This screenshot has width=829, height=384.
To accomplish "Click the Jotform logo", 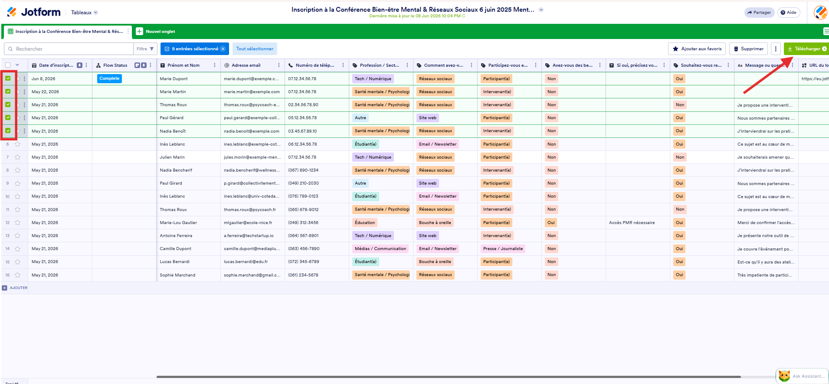I will 34,12.
